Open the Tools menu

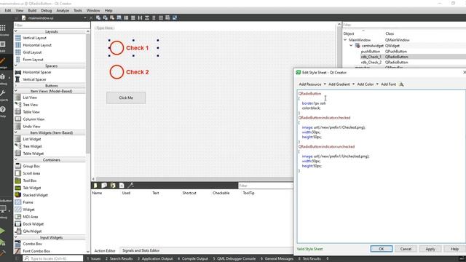point(78,10)
